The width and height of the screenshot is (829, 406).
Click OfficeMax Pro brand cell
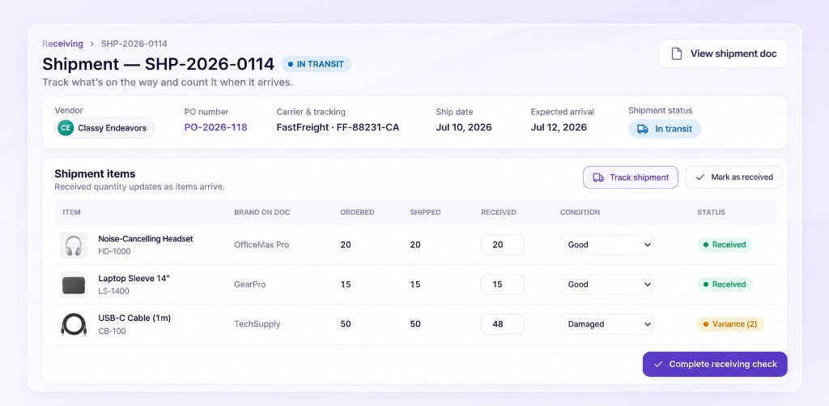(x=261, y=245)
